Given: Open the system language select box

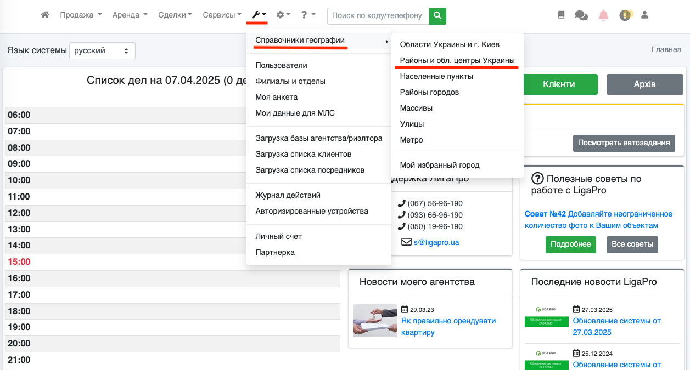Looking at the screenshot, I should click(102, 50).
